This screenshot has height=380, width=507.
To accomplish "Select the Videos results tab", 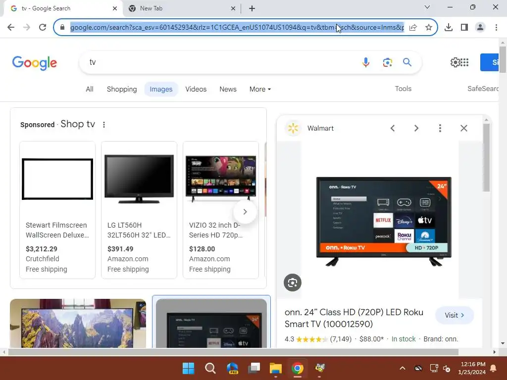I will (x=196, y=89).
